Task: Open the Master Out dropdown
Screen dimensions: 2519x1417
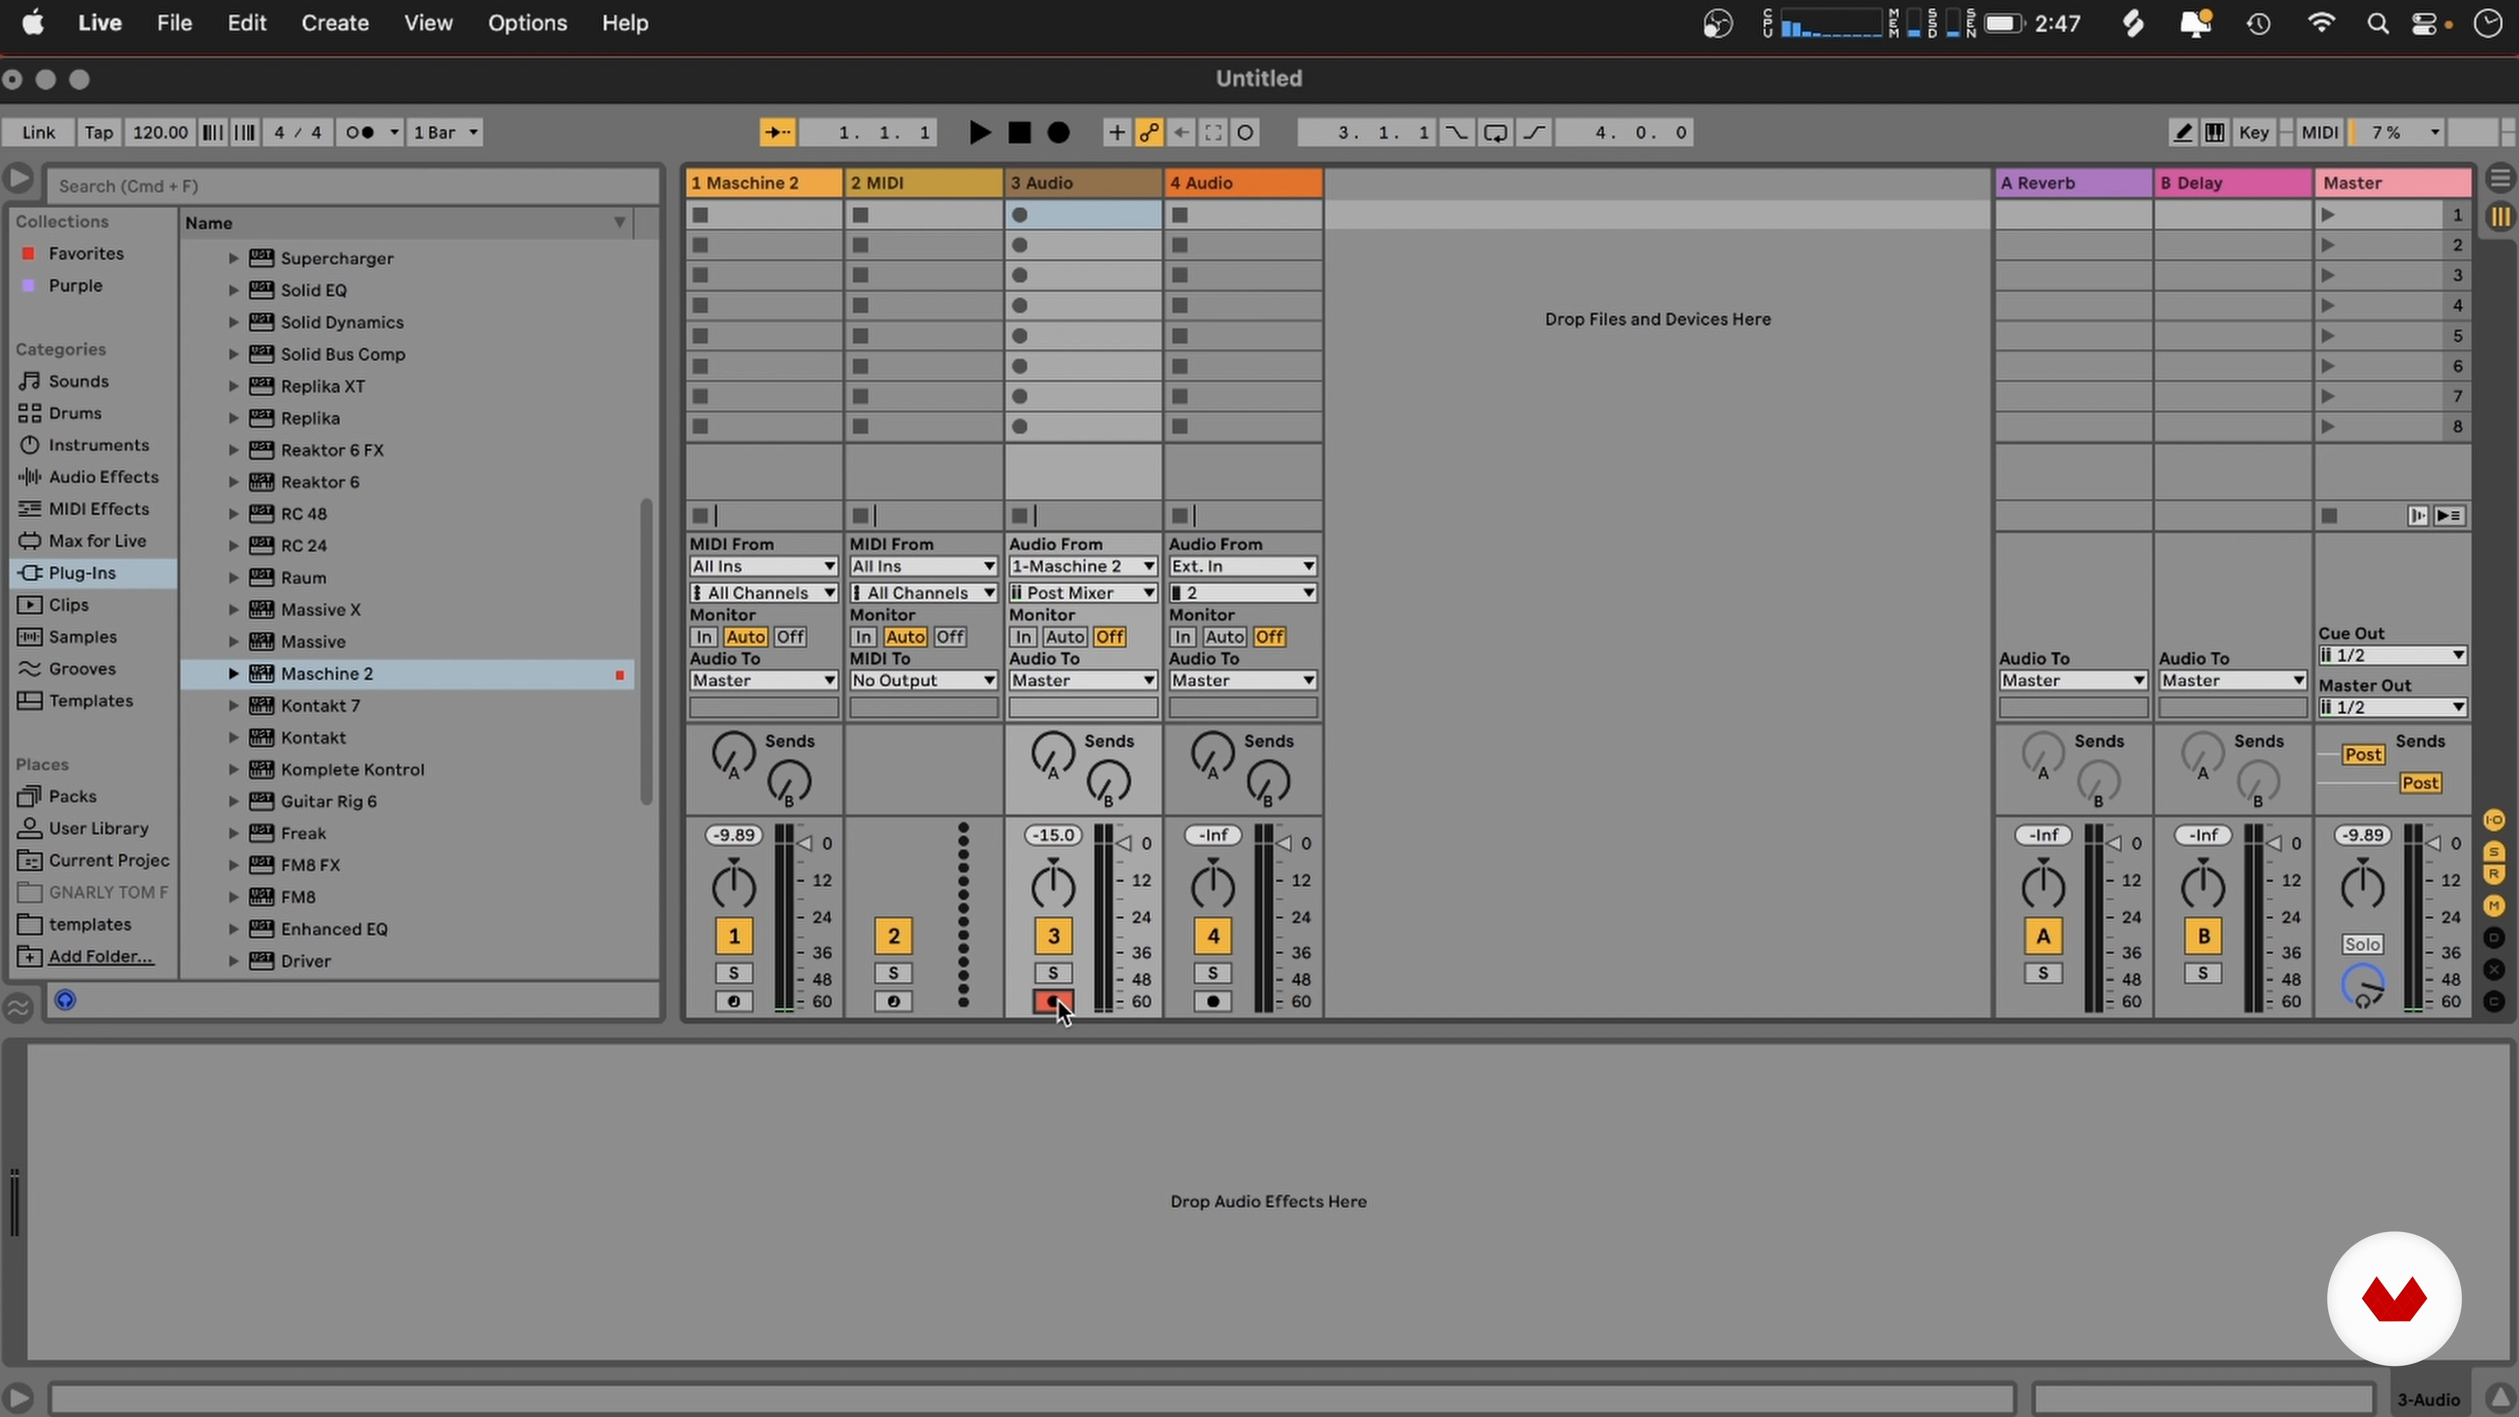Action: tap(2392, 707)
